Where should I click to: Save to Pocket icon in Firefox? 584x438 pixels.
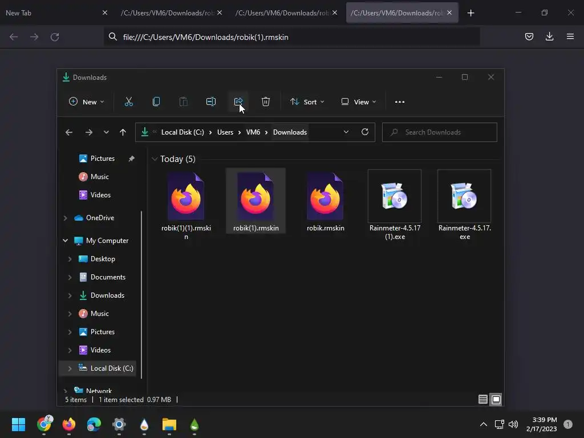[529, 36]
